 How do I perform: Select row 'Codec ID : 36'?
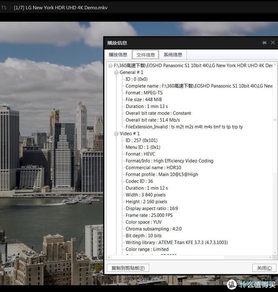click(x=139, y=181)
